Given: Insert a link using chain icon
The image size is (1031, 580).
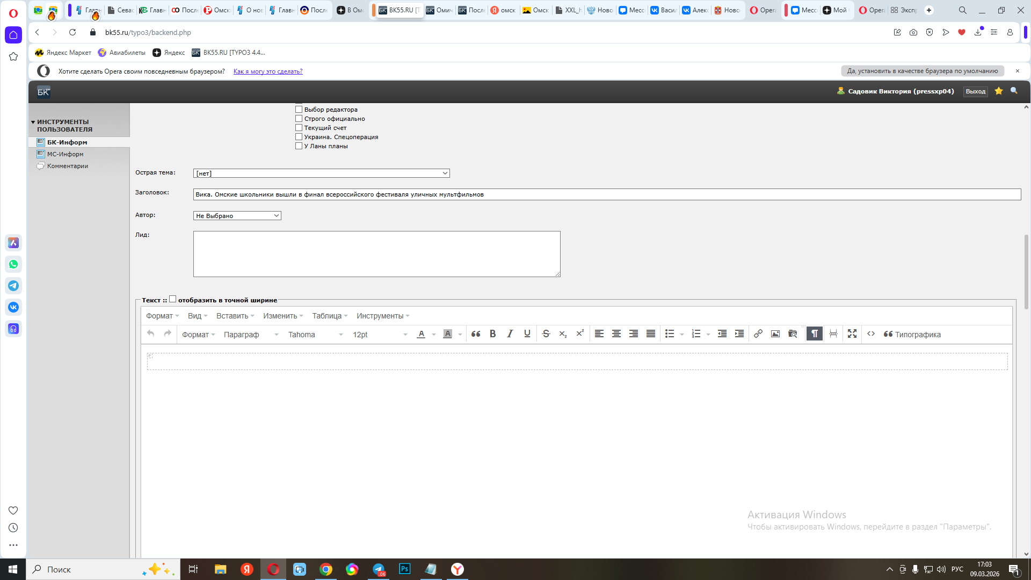Looking at the screenshot, I should (758, 334).
